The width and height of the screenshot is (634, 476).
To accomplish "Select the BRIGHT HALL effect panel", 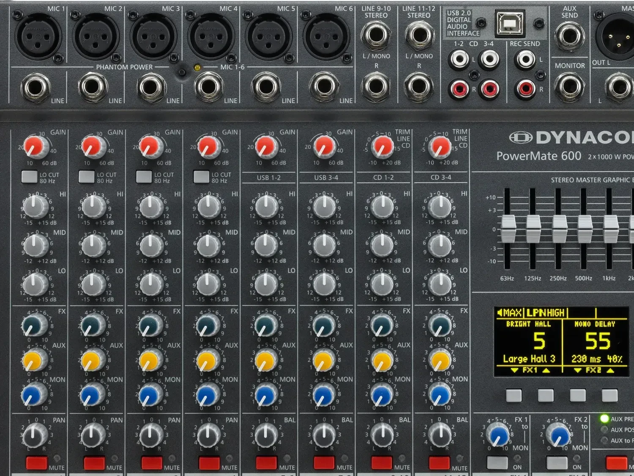I will click(528, 342).
